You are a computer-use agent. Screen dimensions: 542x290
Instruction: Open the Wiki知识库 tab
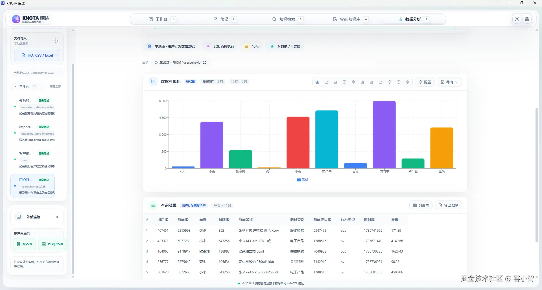[x=350, y=19]
